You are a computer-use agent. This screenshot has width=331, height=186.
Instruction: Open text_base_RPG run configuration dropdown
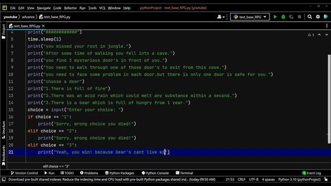[250, 17]
